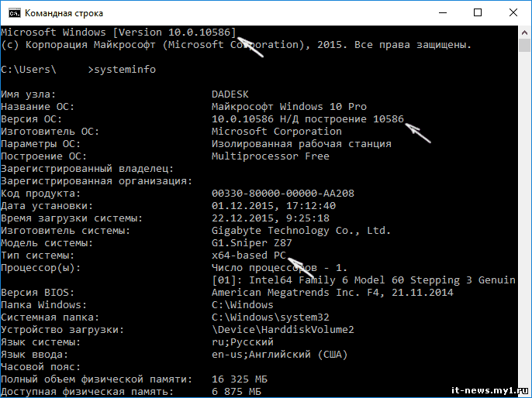Click the Microsoft copyright line text

pyautogui.click(x=237, y=45)
